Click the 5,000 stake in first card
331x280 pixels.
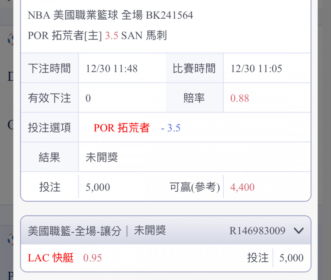(x=98, y=187)
